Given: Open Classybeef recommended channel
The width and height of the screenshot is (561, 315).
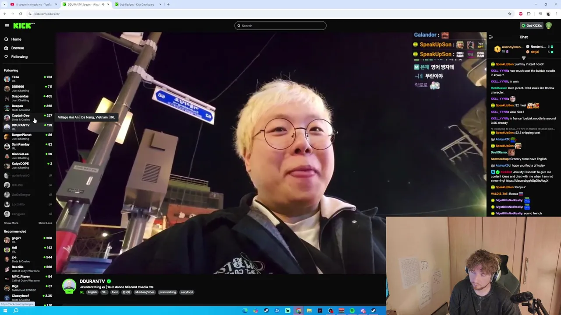Looking at the screenshot, I should 27,297.
